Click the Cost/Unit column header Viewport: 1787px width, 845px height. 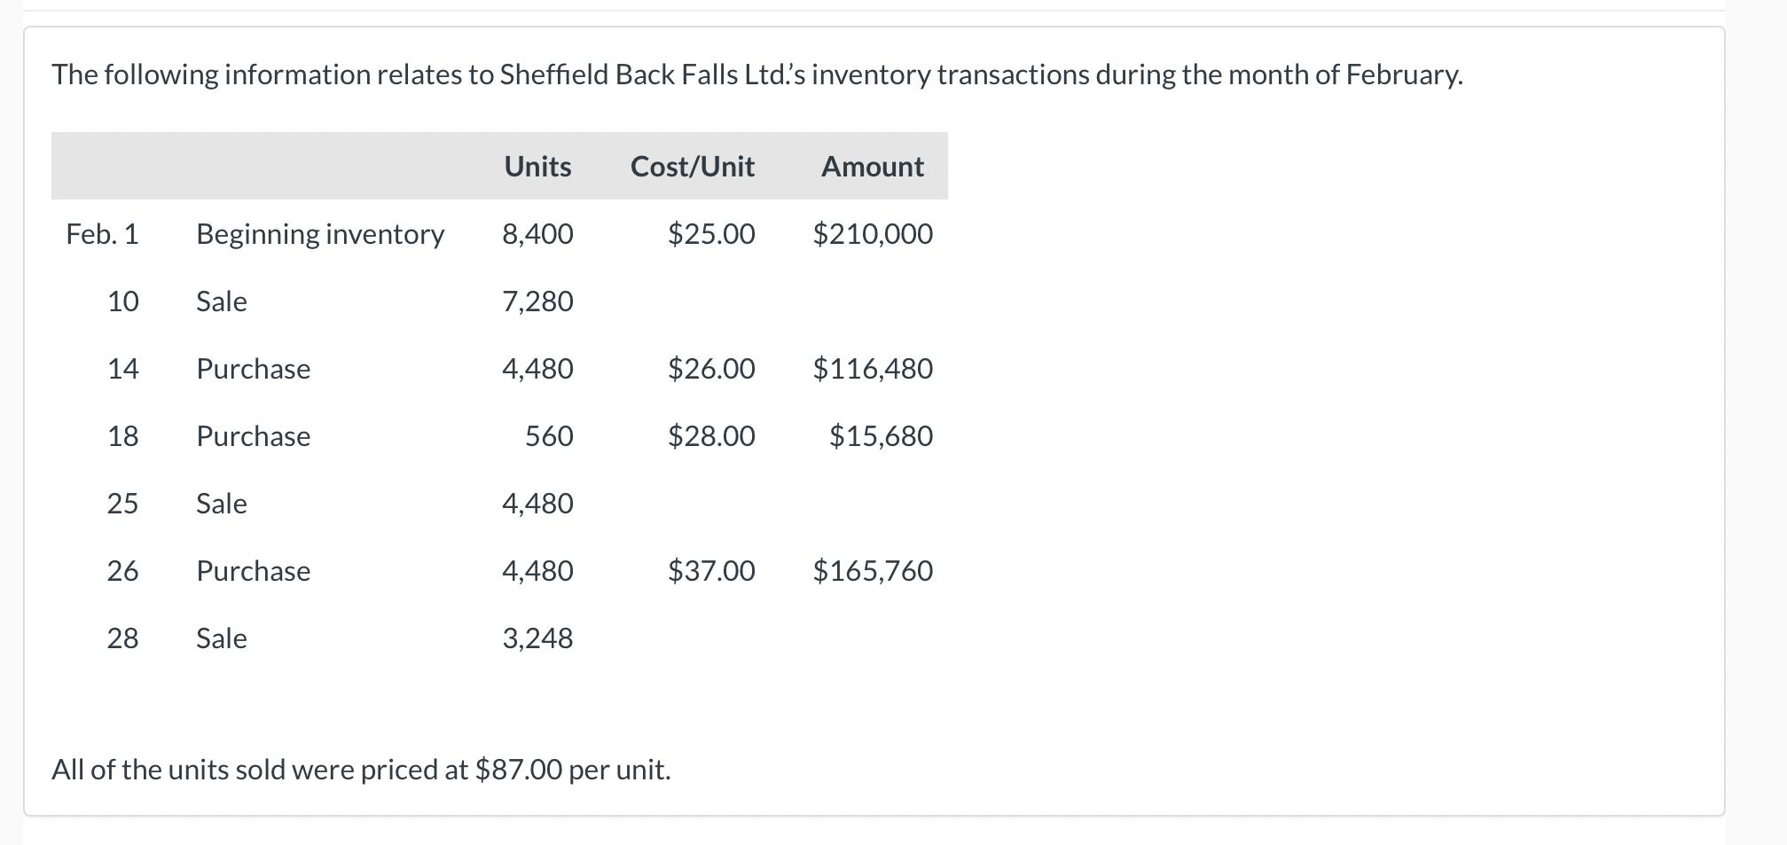pyautogui.click(x=692, y=167)
